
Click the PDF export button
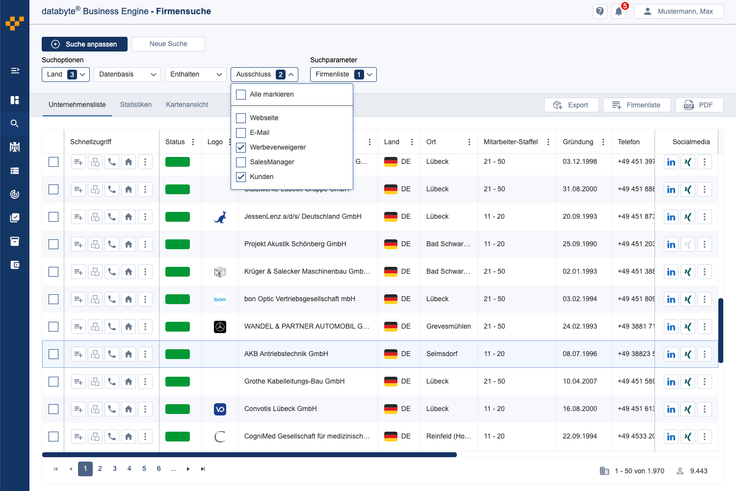tap(699, 105)
